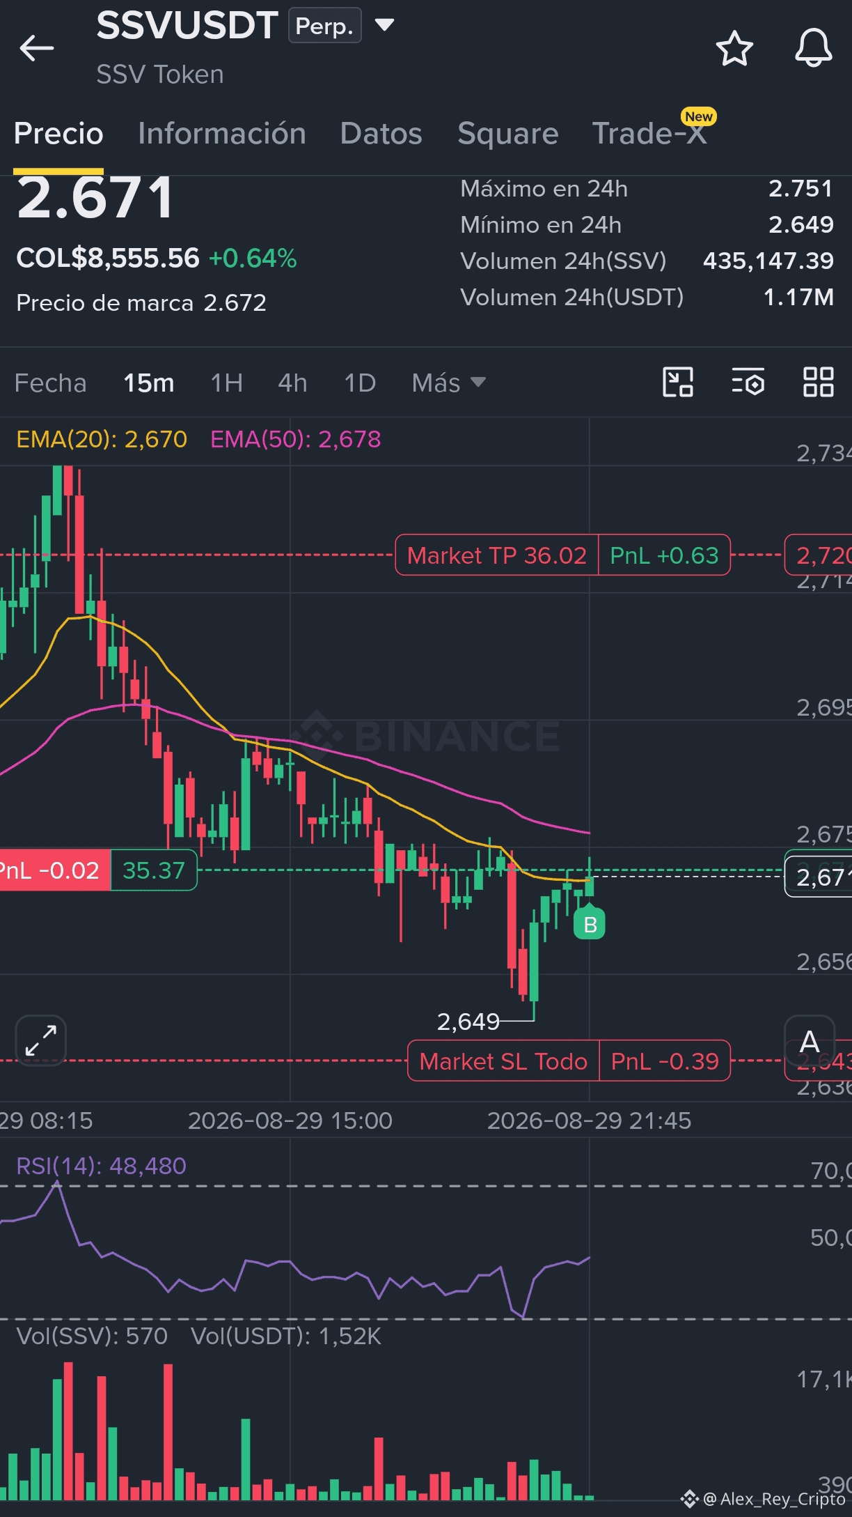Open the Trade-X tab

click(x=649, y=133)
